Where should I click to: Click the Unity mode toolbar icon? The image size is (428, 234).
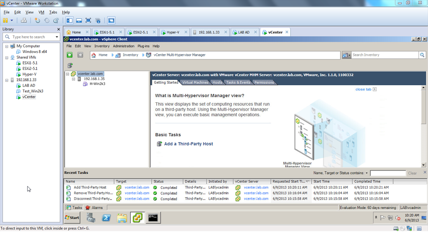[98, 20]
